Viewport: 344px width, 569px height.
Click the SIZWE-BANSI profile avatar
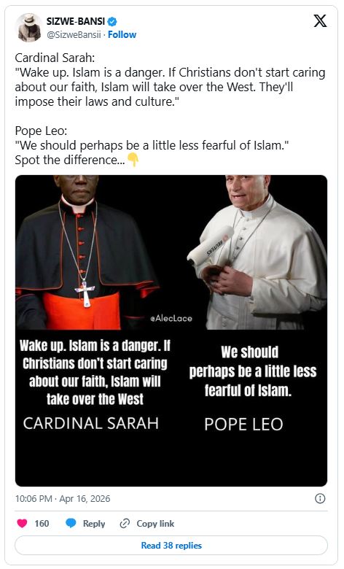28,28
